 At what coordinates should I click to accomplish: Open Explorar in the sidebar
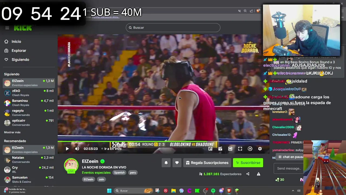pos(19,51)
